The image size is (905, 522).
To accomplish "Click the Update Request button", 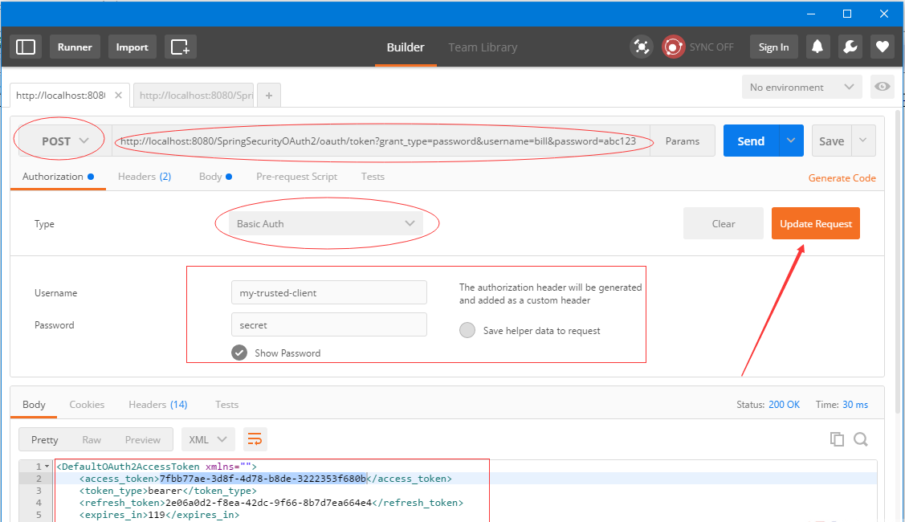I will 816,223.
